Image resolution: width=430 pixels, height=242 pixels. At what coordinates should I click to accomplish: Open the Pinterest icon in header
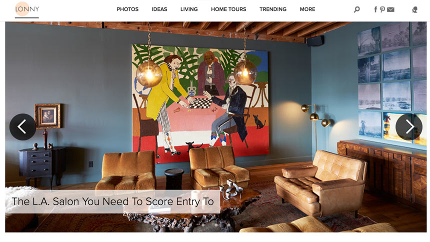382,9
